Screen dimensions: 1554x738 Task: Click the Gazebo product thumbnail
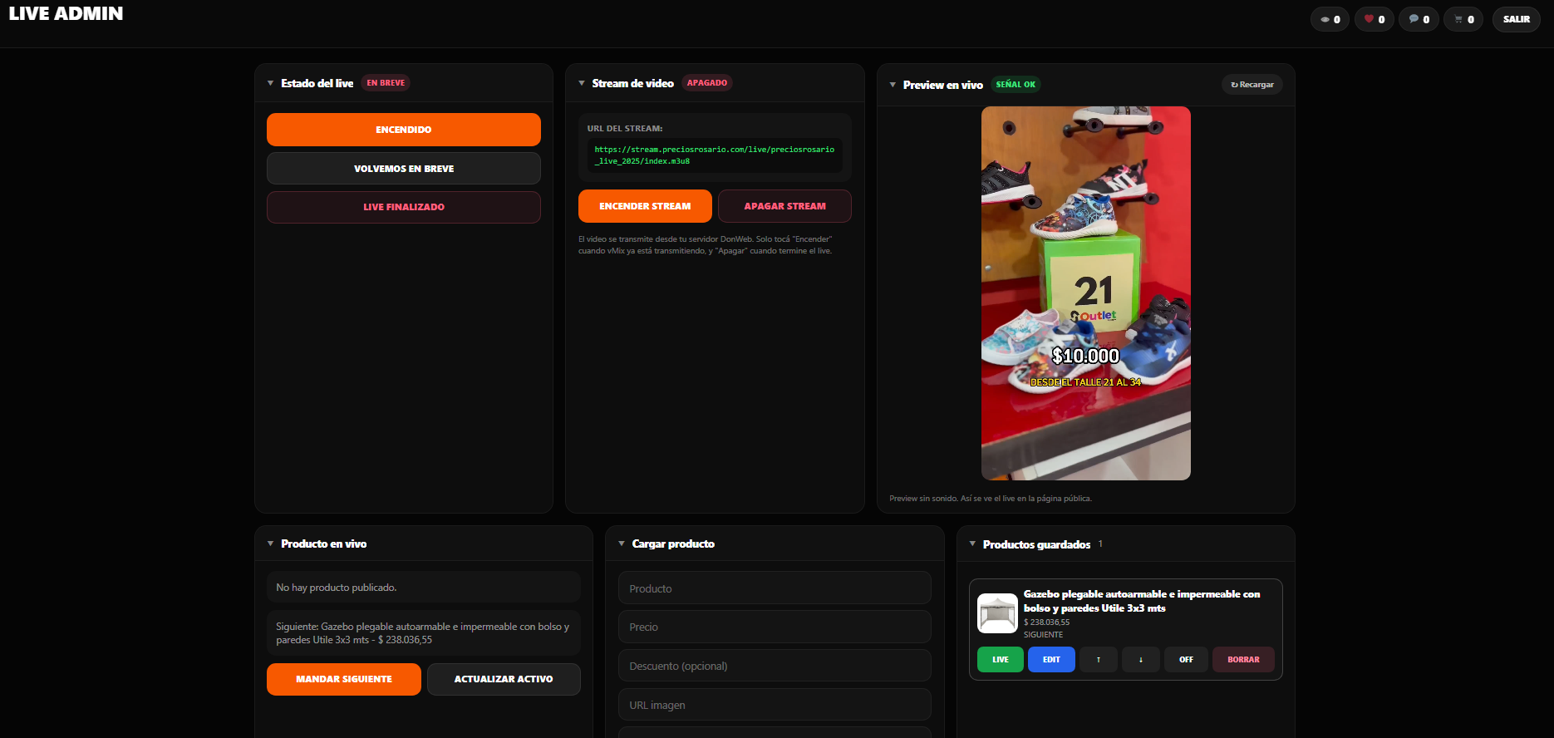(997, 613)
